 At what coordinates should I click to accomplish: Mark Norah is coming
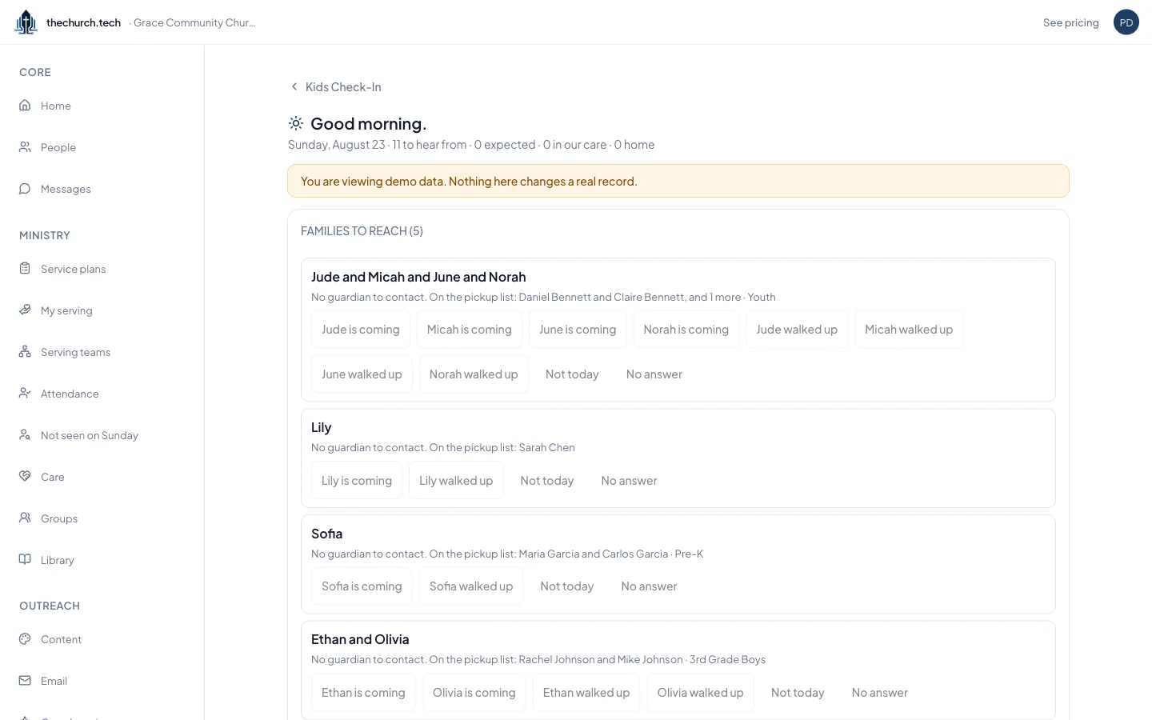[686, 330]
